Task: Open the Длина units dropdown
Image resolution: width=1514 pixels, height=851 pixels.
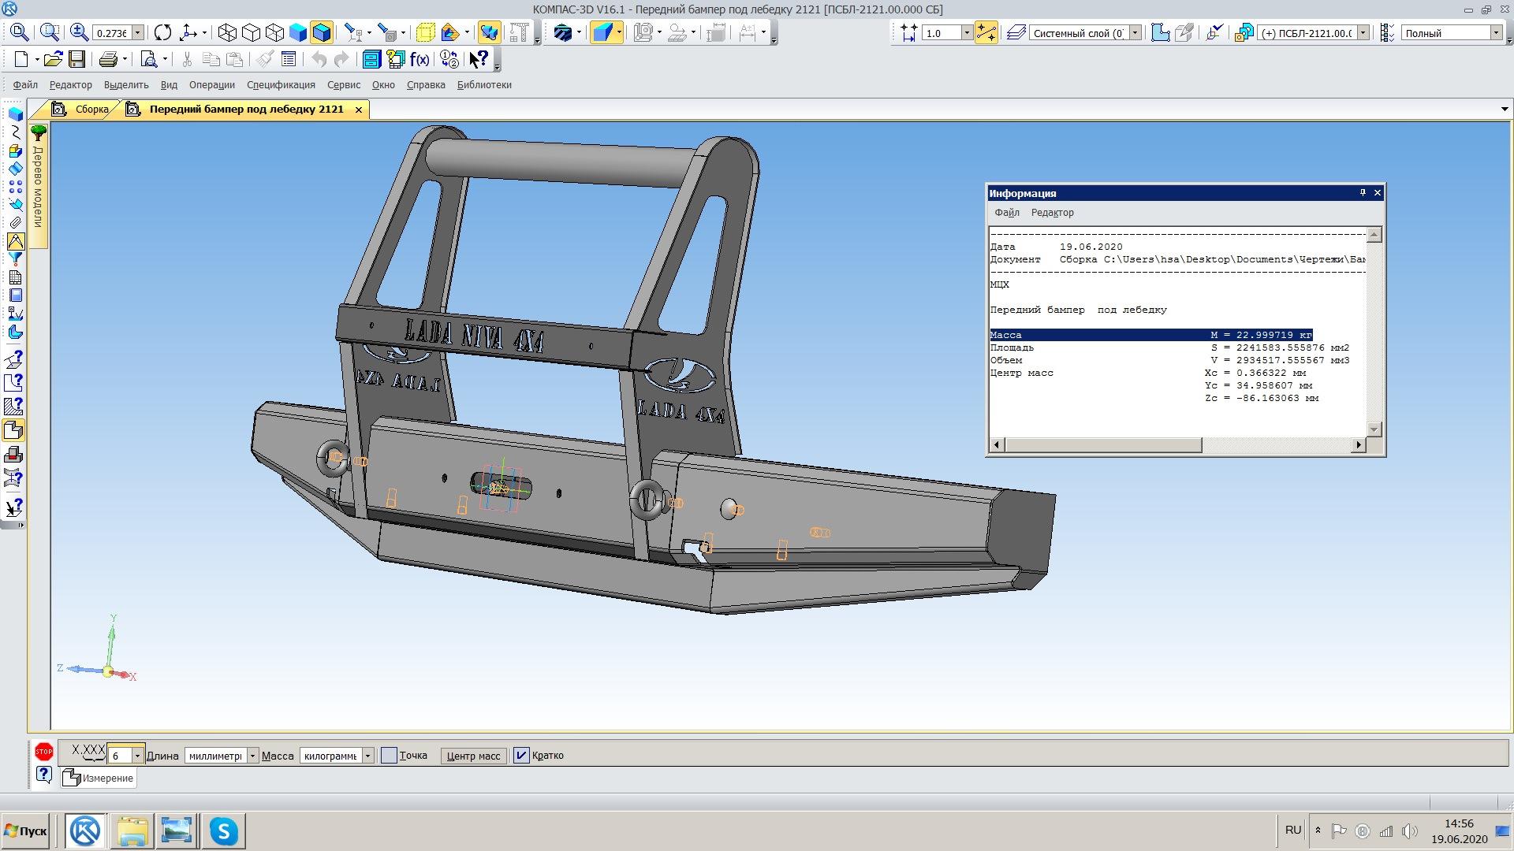Action: pos(252,756)
